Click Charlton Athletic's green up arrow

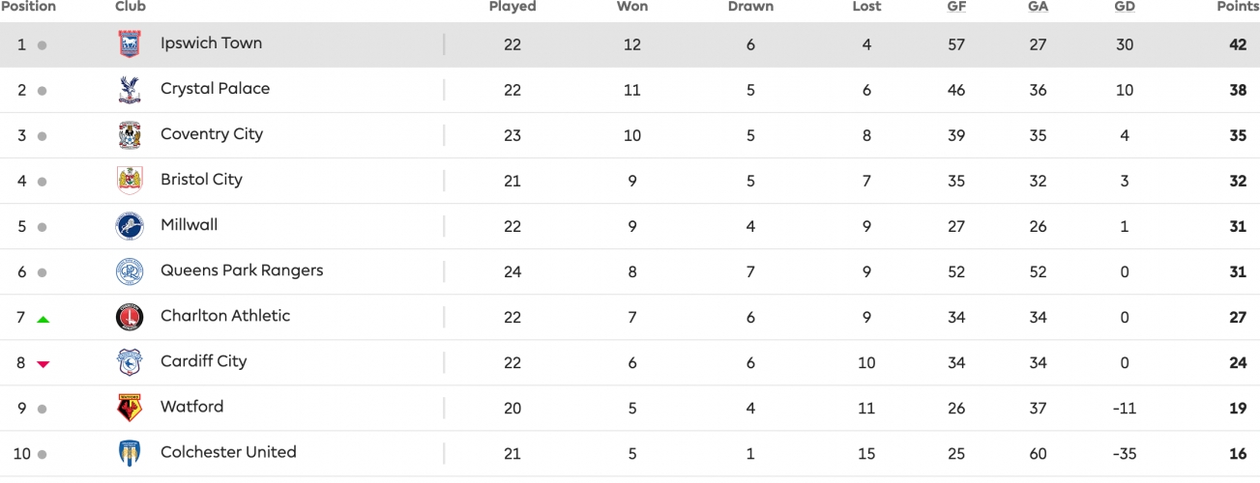pyautogui.click(x=43, y=318)
